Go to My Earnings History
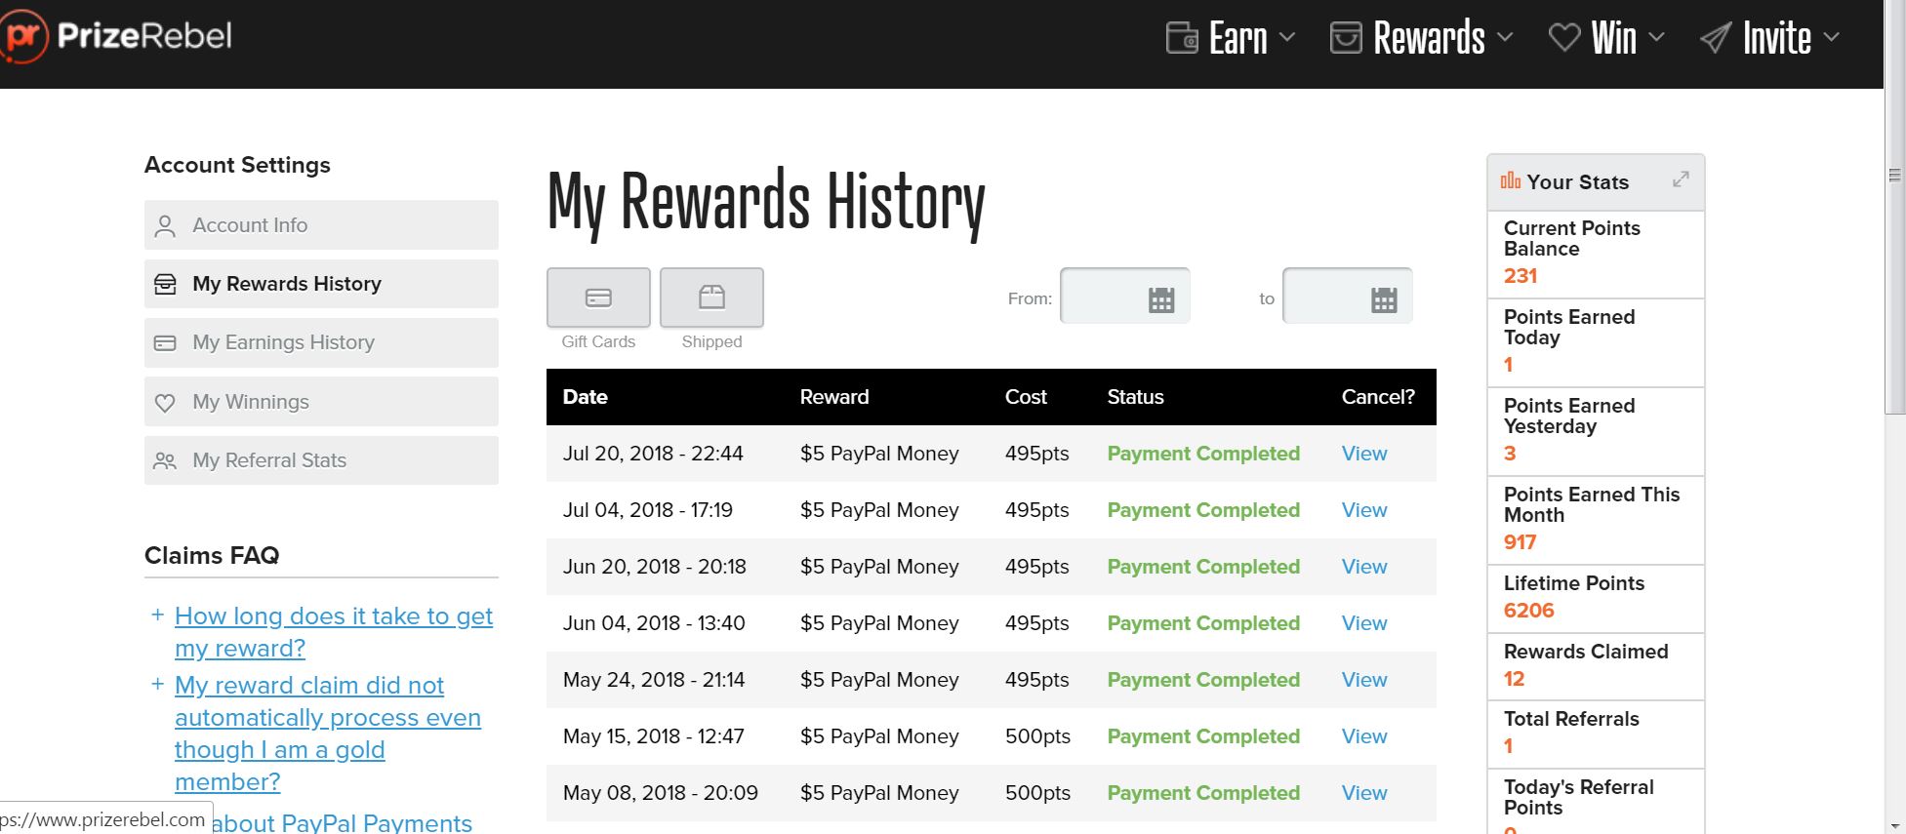The height and width of the screenshot is (834, 1906). (x=321, y=342)
